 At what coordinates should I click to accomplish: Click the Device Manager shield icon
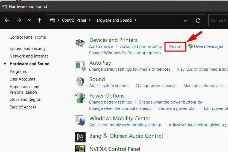point(190,46)
